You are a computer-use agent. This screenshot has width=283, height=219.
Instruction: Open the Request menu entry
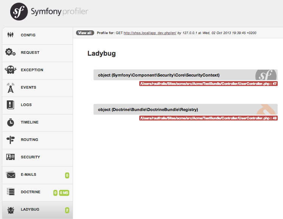[37, 53]
